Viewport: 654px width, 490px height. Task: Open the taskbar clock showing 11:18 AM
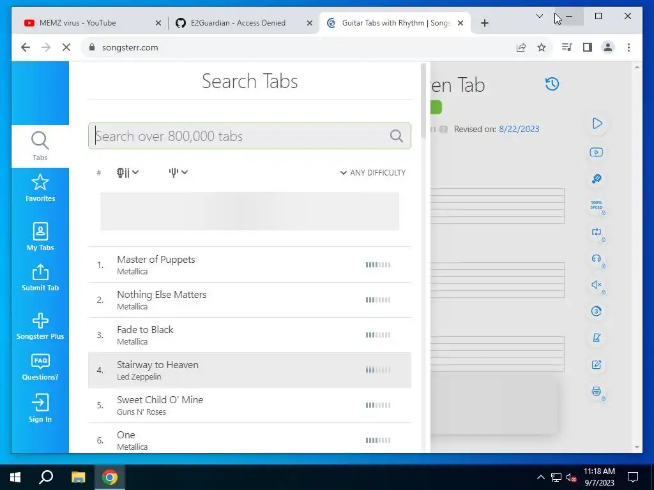coord(599,477)
